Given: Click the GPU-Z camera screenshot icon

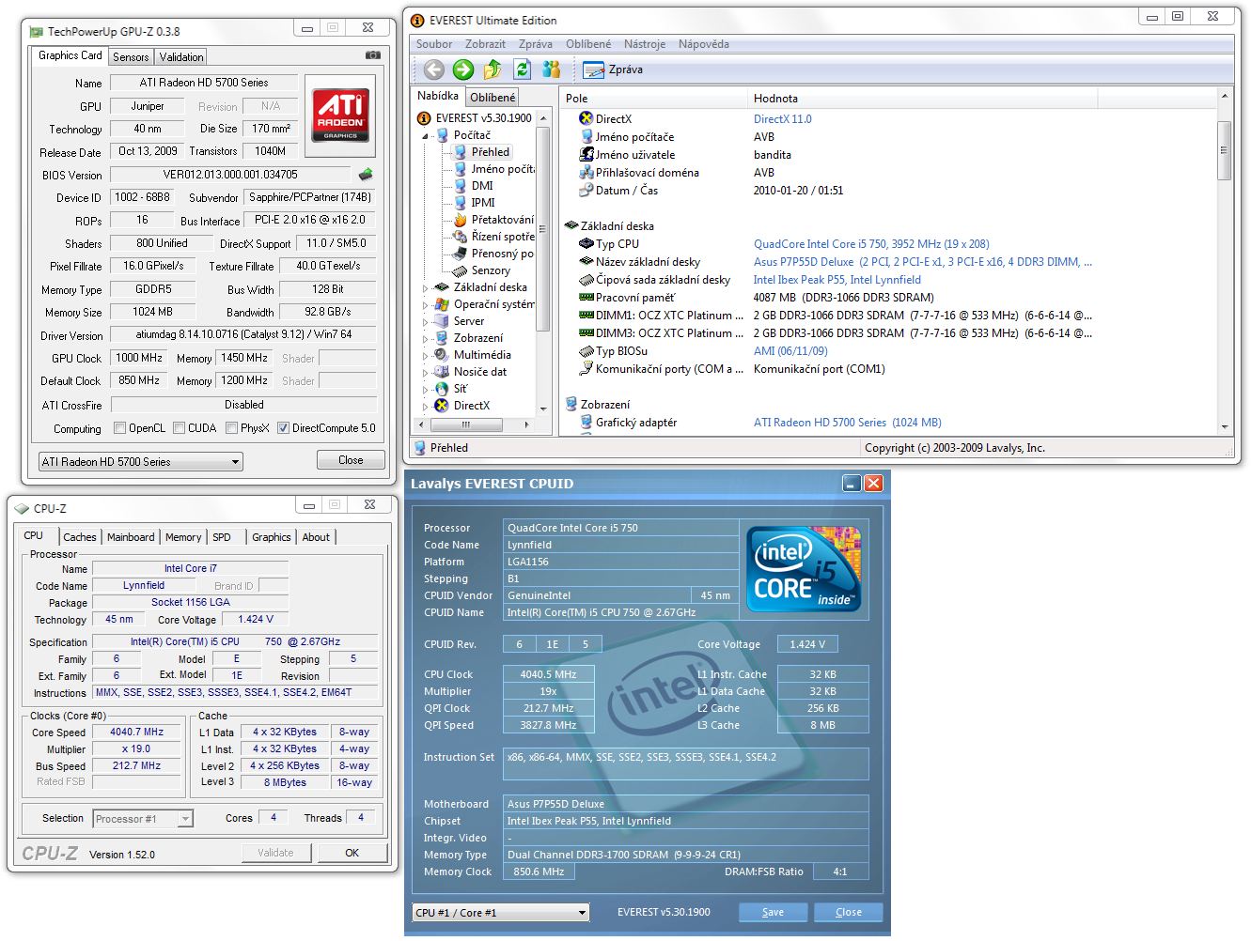Looking at the screenshot, I should click(373, 55).
